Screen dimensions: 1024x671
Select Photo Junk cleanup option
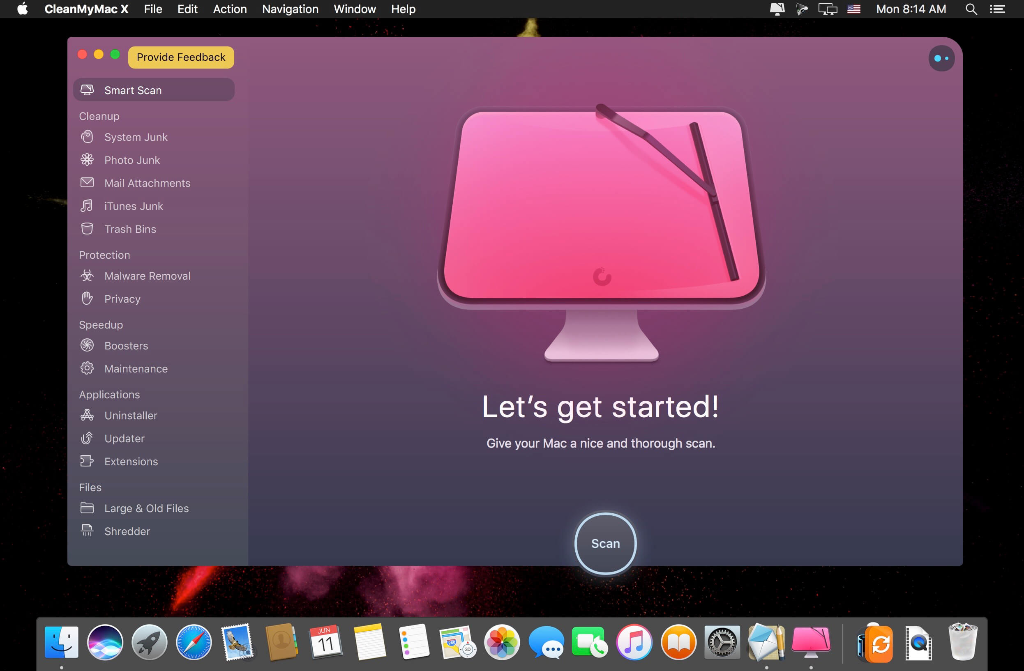pyautogui.click(x=131, y=159)
